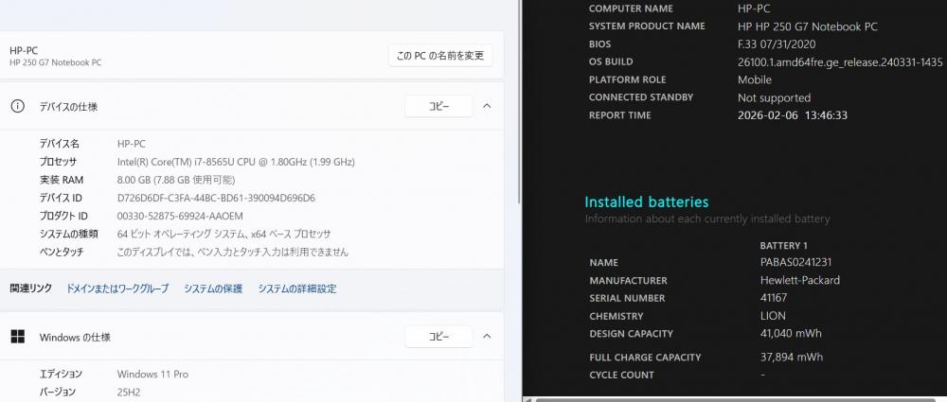Screen dimensions: 947x402
Task: Click the デバイス ID value text
Action: [216, 198]
